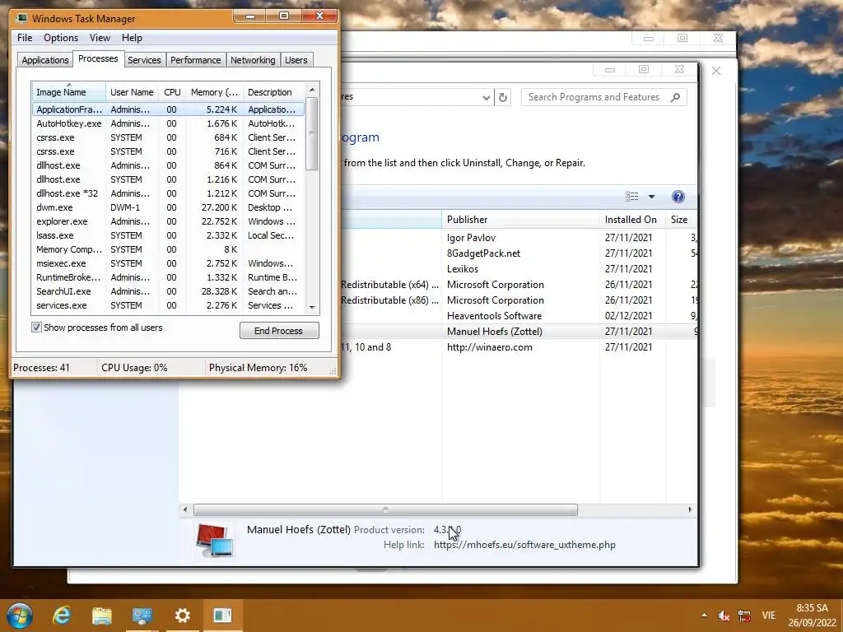Click the muted speaker tray icon
This screenshot has width=843, height=632.
724,616
